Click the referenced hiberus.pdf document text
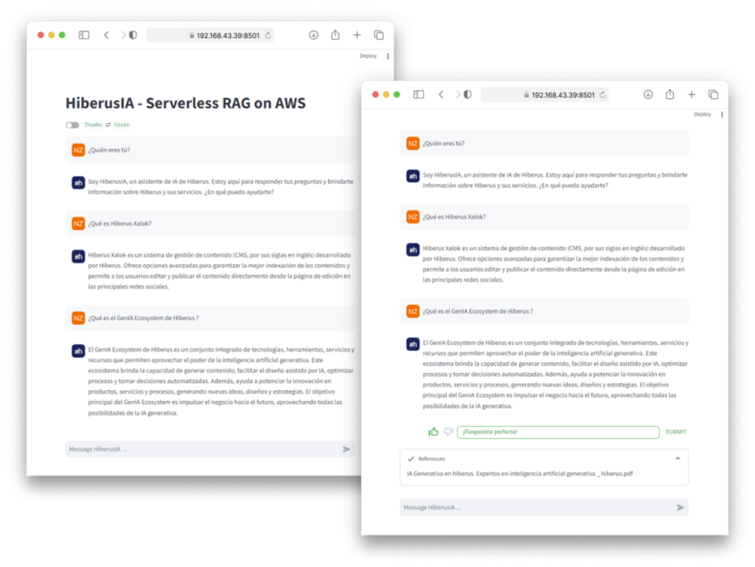Viewport: 755px width, 567px height. click(520, 473)
